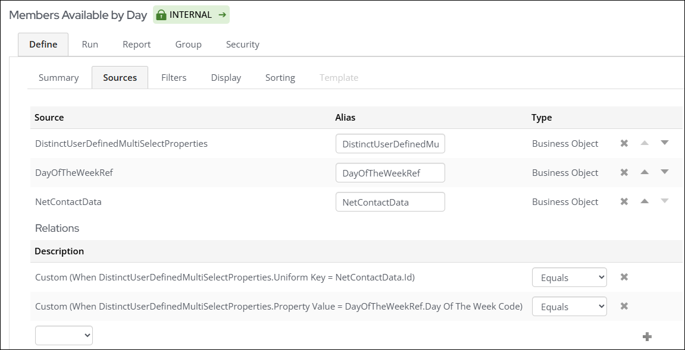Edit the DistinctUserDefinedMu alias field
This screenshot has height=350, width=685.
click(390, 144)
